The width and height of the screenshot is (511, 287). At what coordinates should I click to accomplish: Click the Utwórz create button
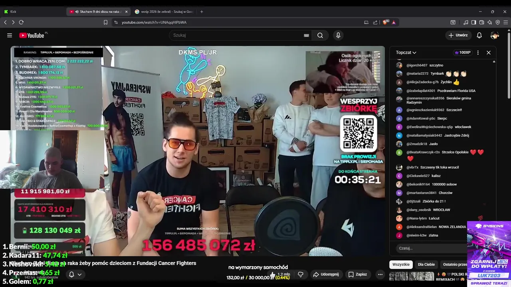458,35
